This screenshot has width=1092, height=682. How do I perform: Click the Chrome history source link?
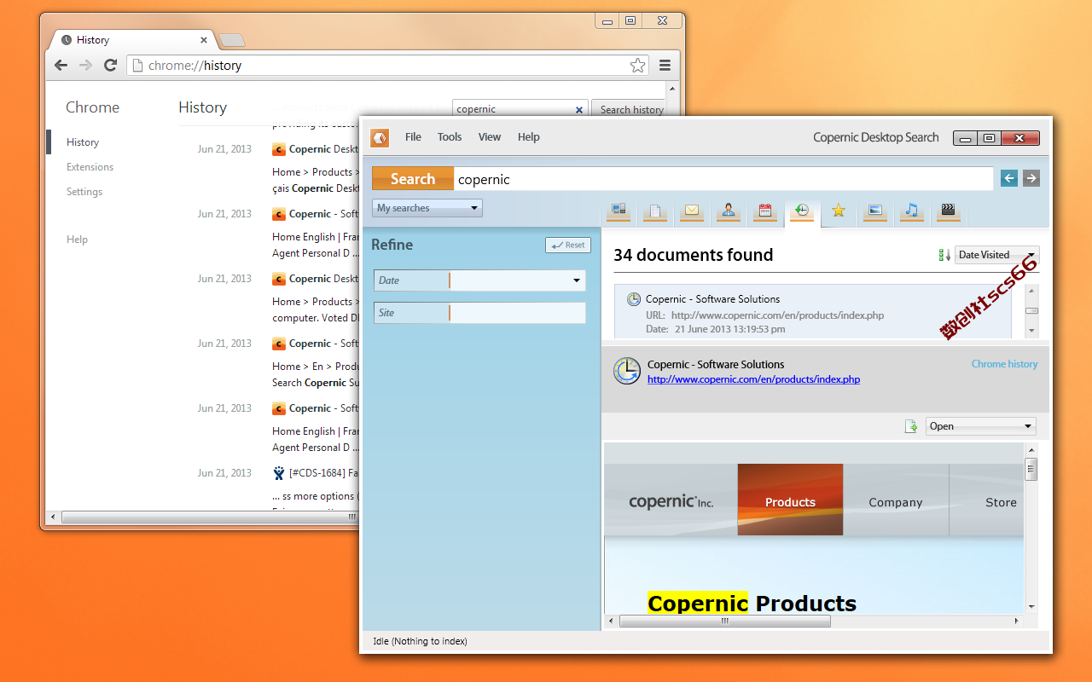pyautogui.click(x=1004, y=364)
